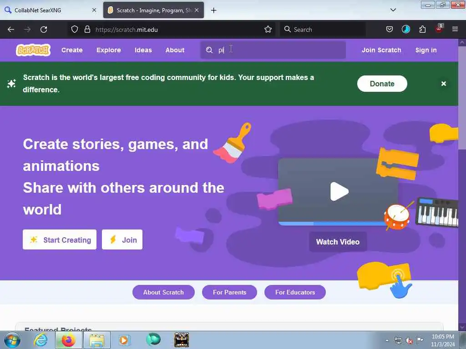Go to the Ideas page
466x349 pixels.
(143, 50)
